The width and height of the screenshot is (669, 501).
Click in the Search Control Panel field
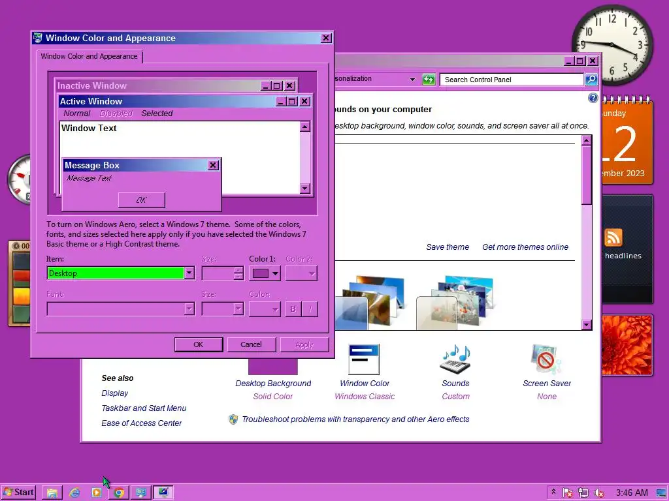coord(512,80)
